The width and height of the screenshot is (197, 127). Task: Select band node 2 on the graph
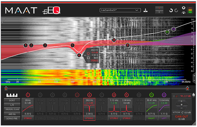click(x=31, y=45)
